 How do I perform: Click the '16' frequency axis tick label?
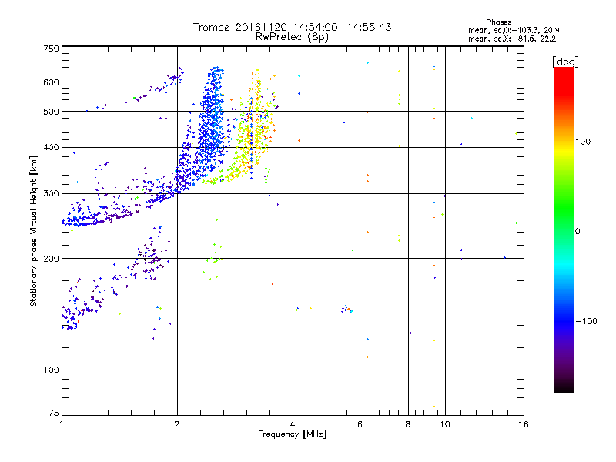click(x=524, y=424)
